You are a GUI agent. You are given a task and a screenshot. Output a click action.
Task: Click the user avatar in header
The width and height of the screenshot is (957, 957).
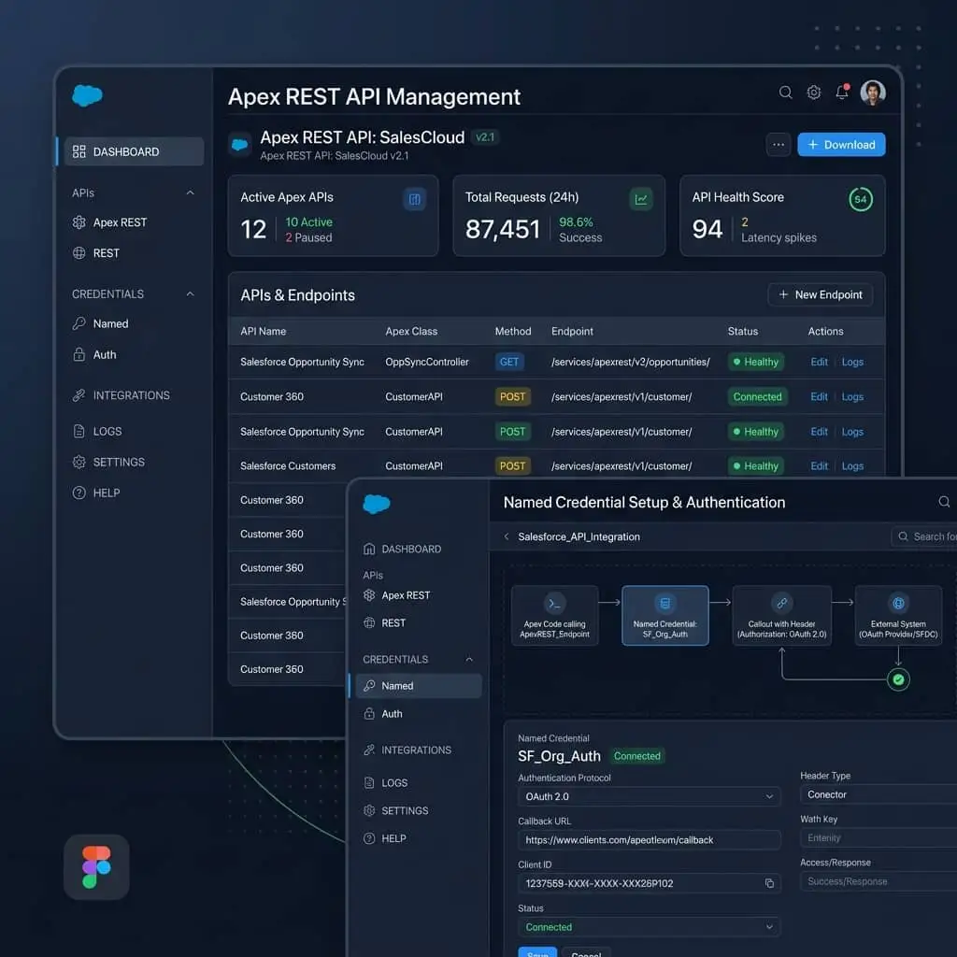click(x=873, y=93)
